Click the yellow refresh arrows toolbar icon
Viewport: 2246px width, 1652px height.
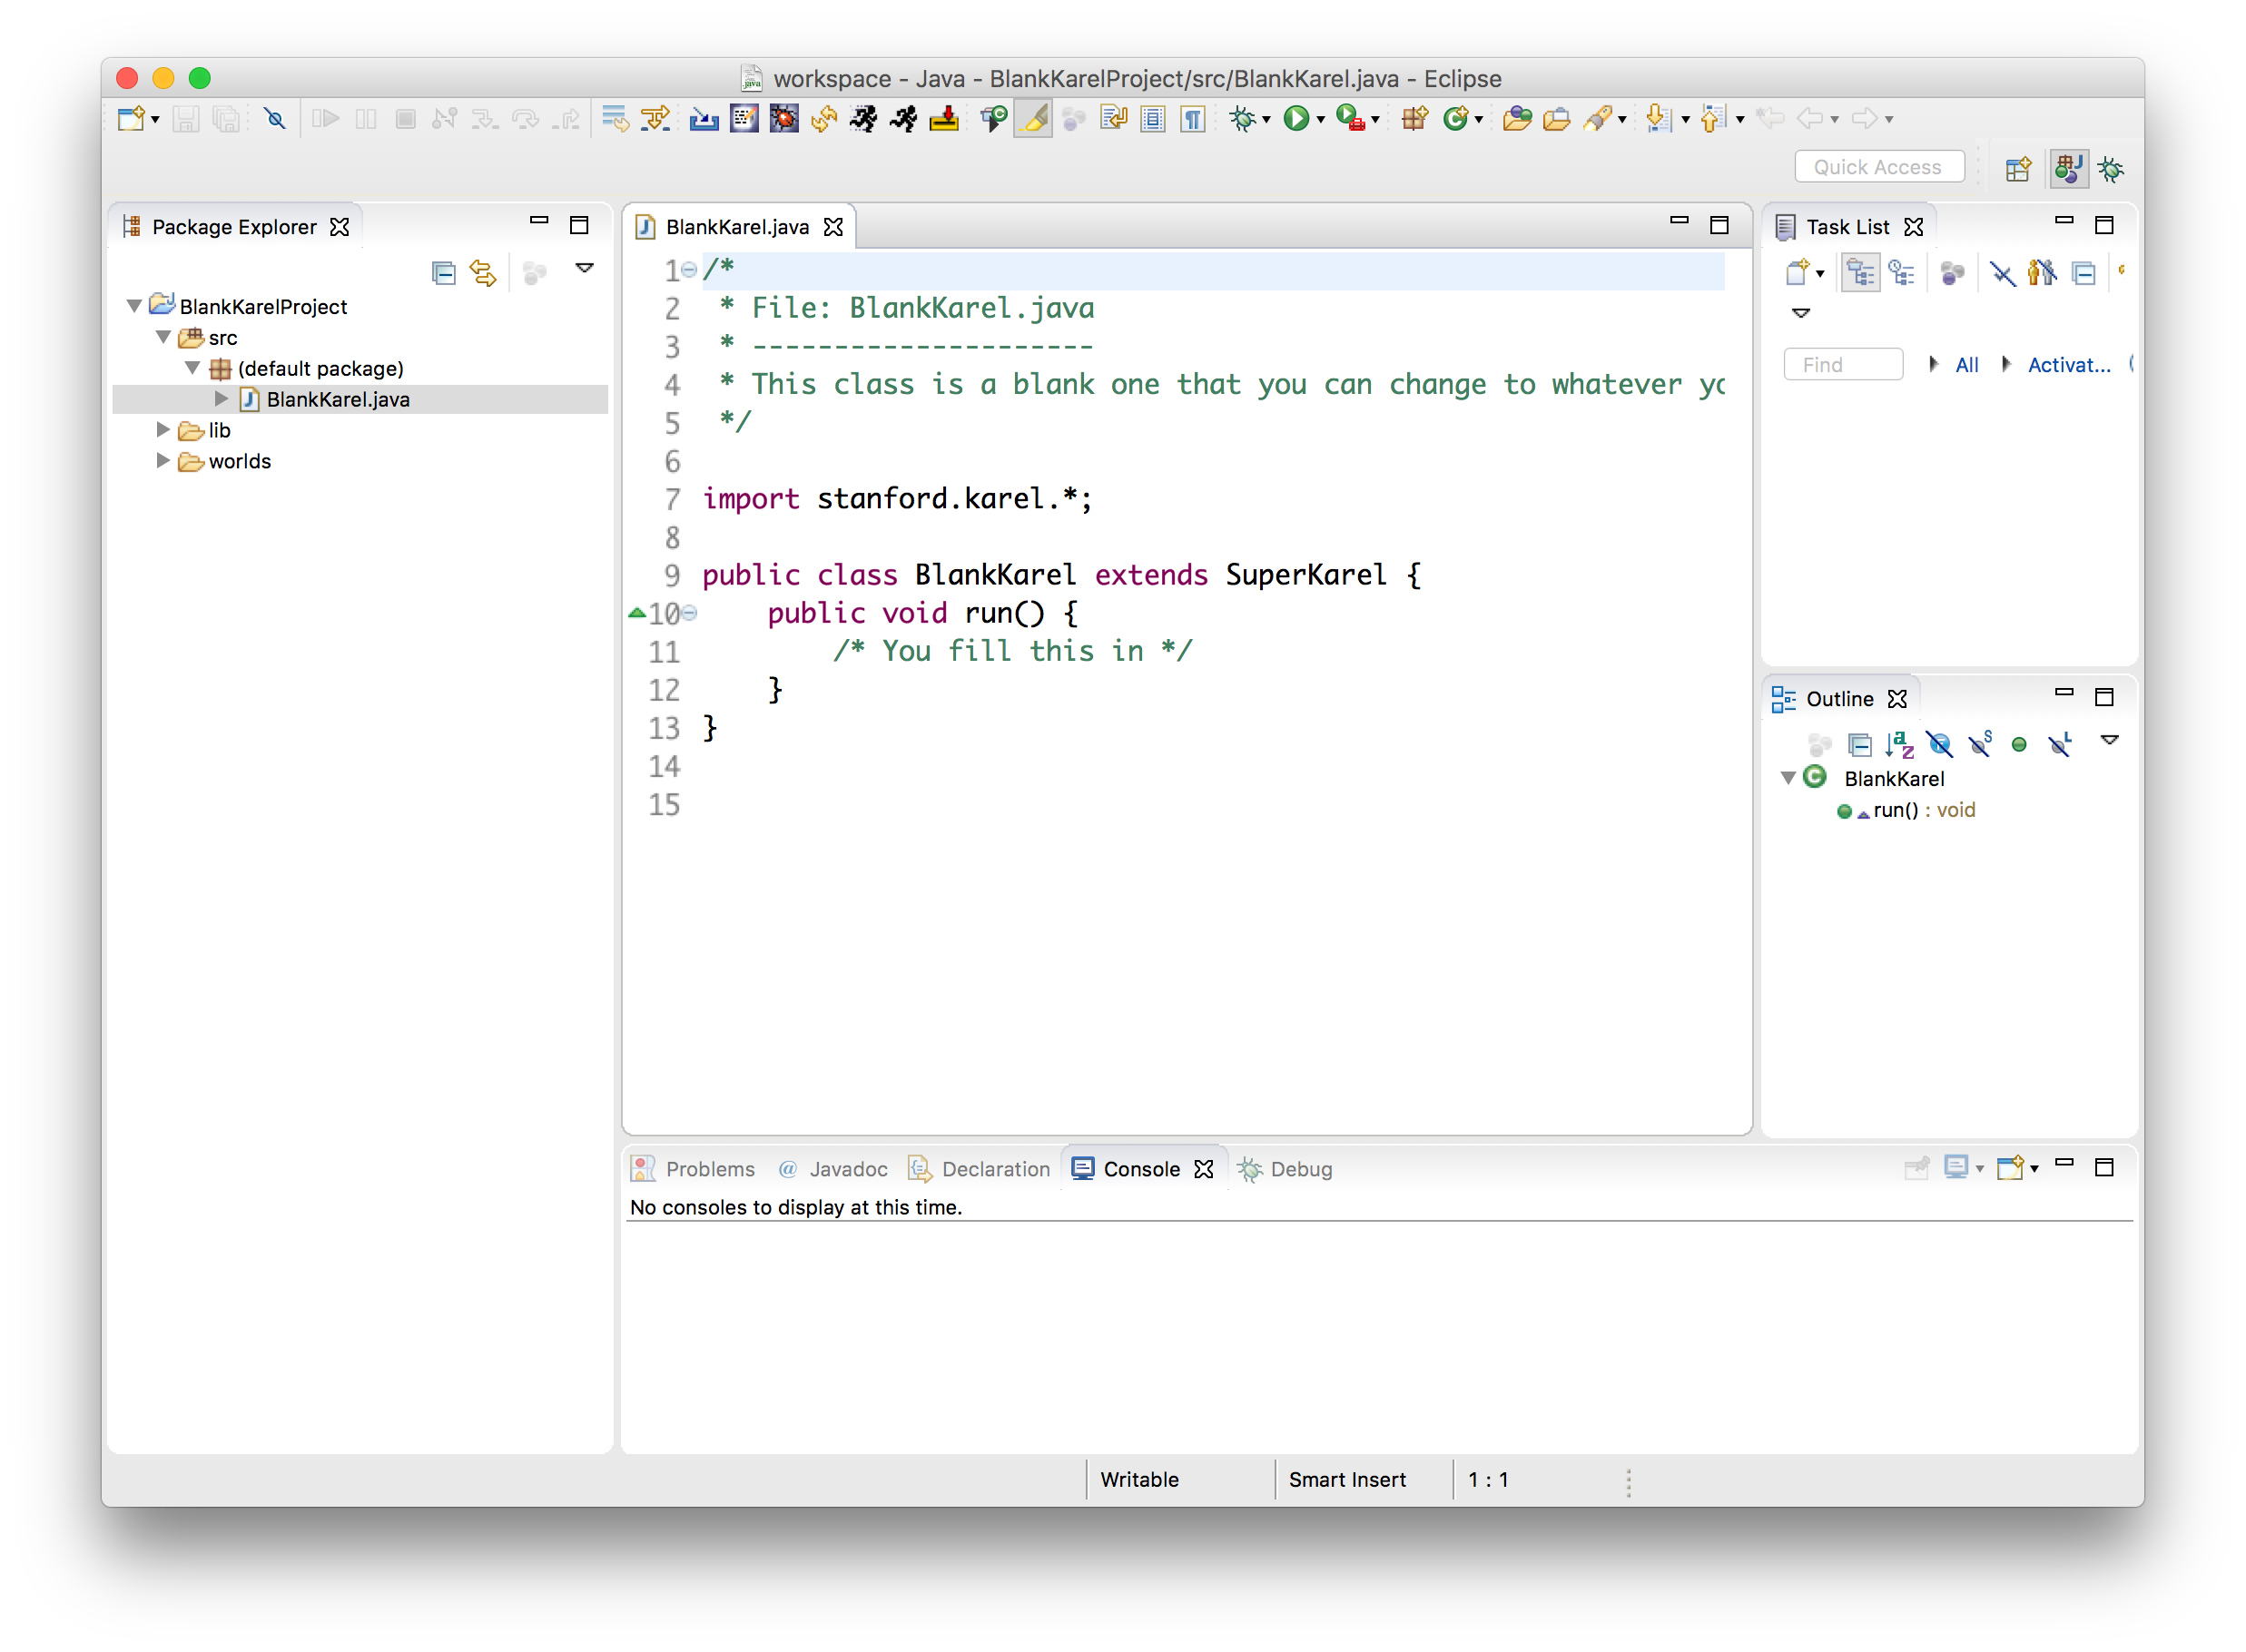pyautogui.click(x=824, y=119)
